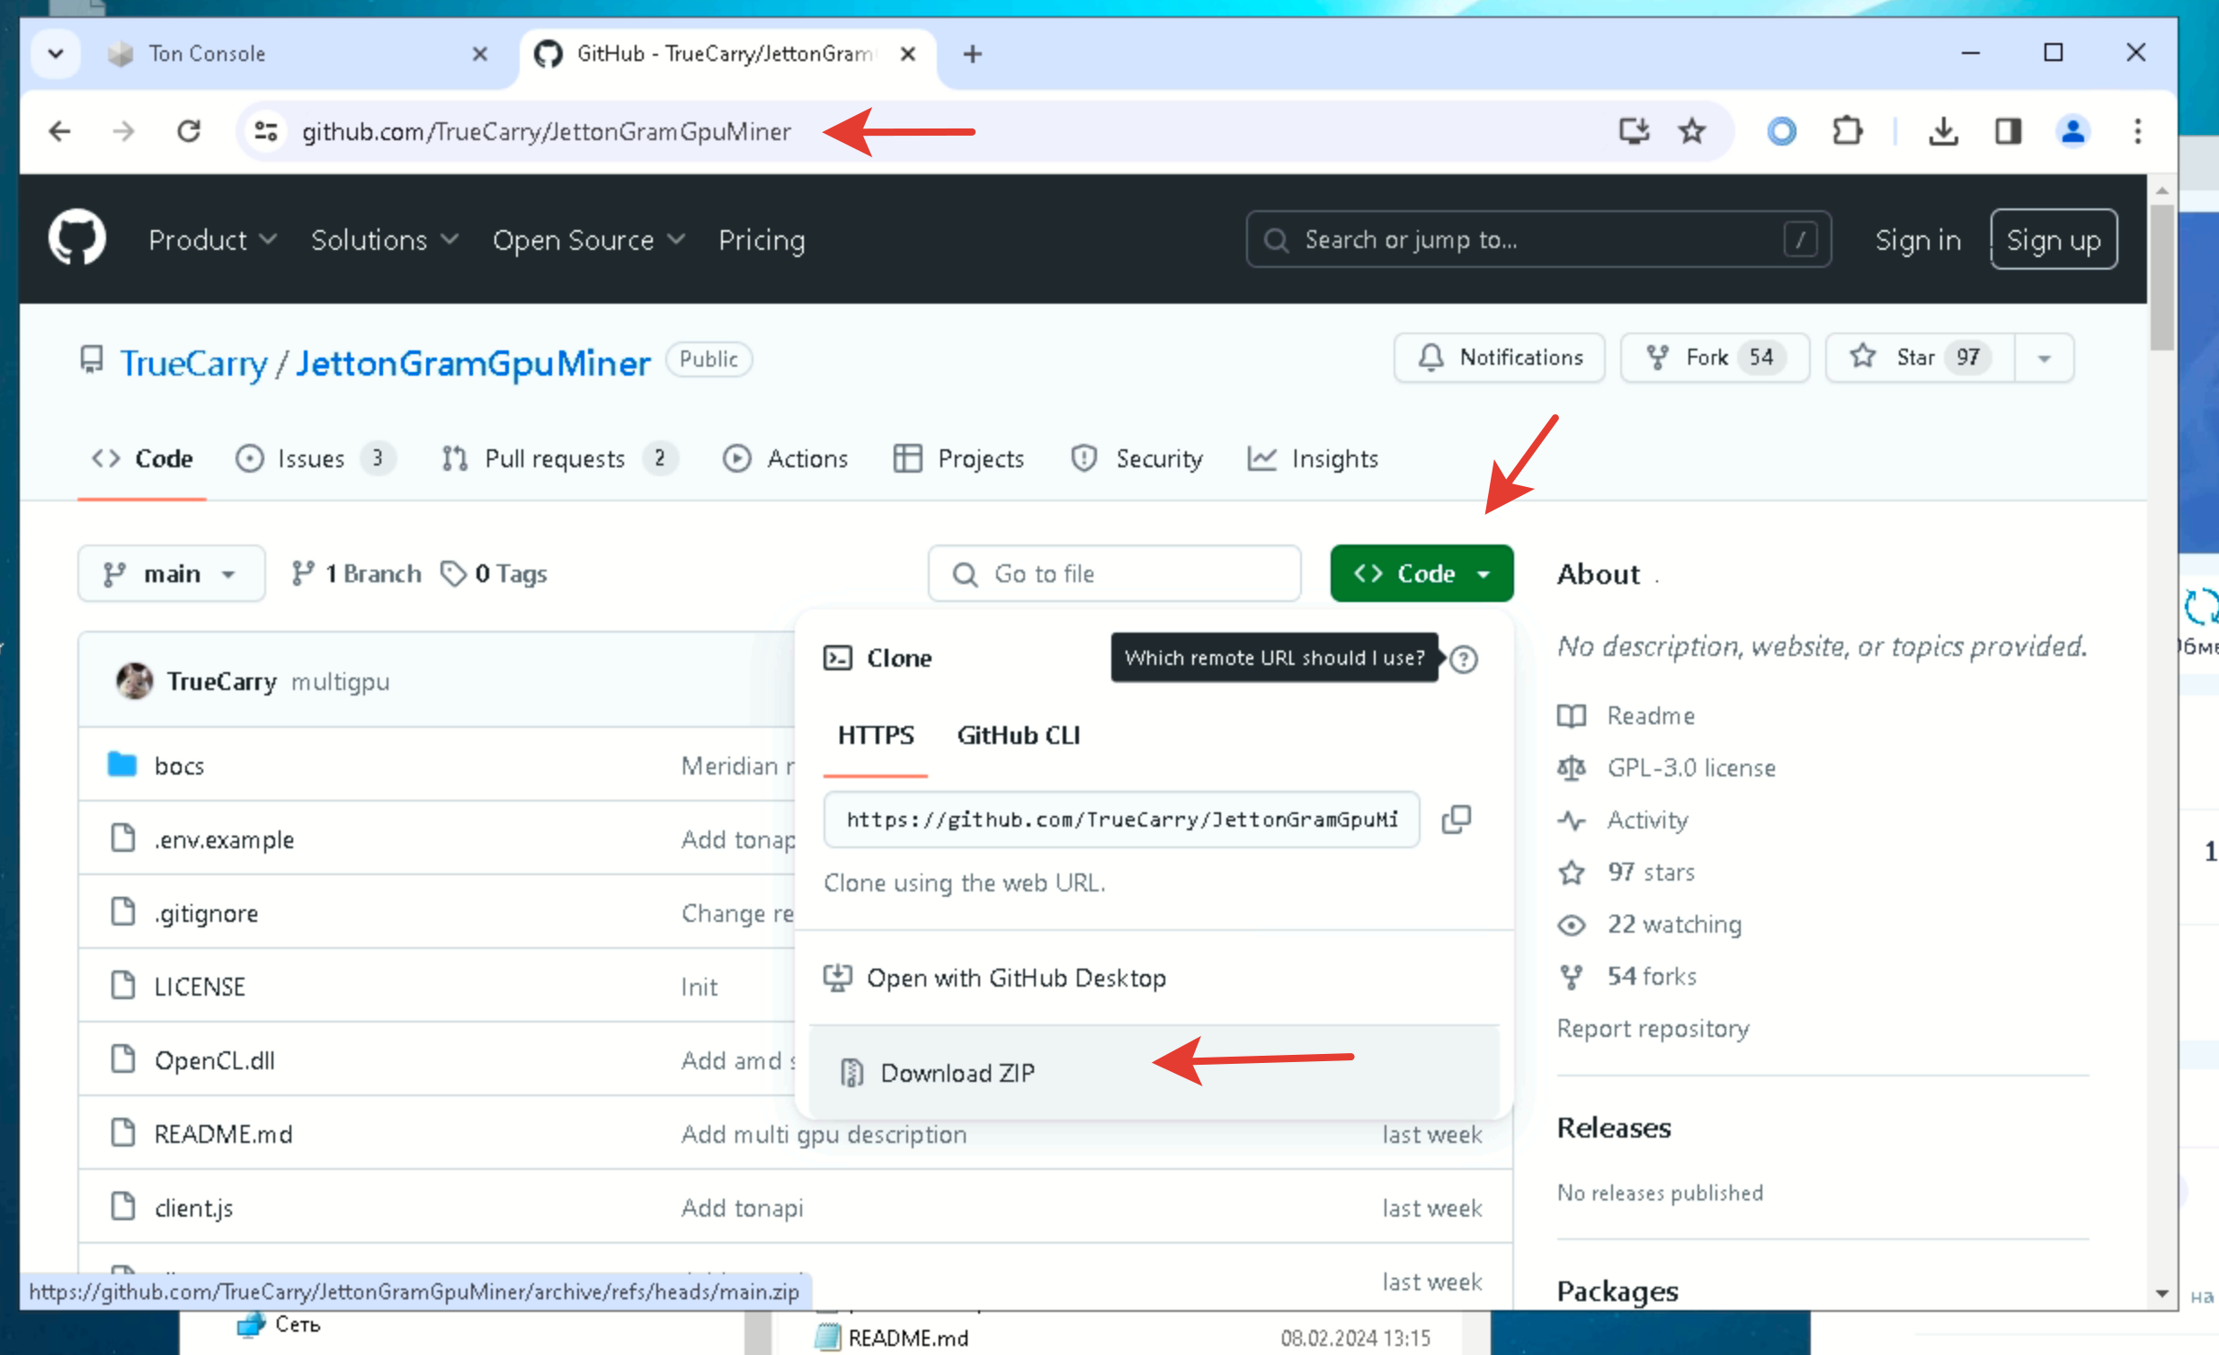The width and height of the screenshot is (2219, 1355).
Task: Select Open with GitHub Desktop option
Action: click(x=1016, y=978)
